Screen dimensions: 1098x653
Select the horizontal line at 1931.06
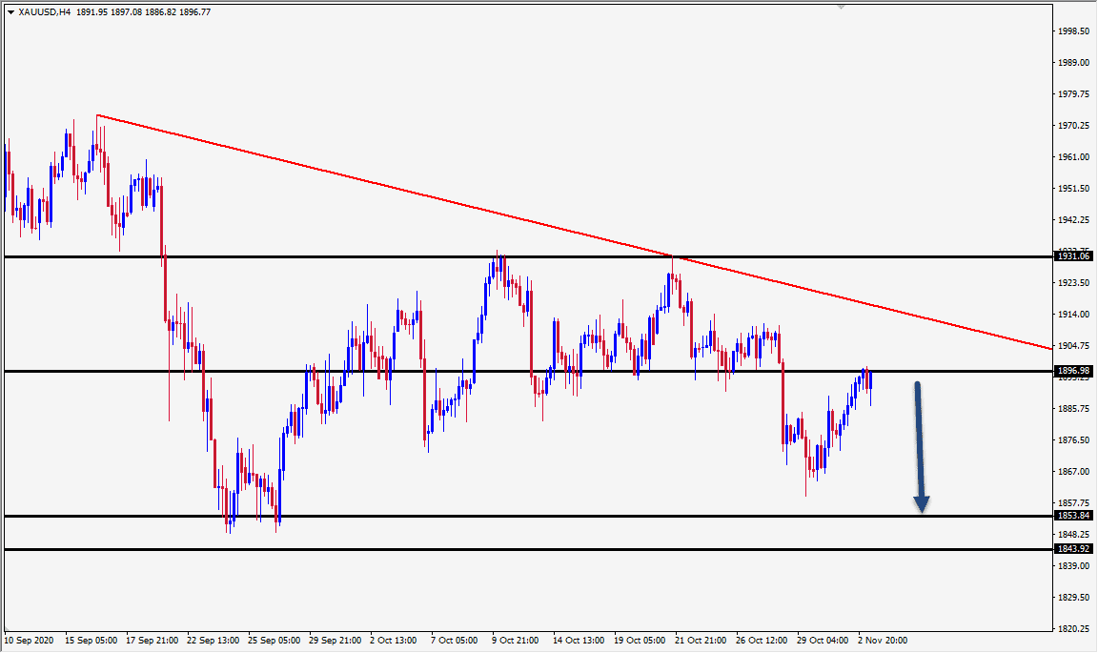[528, 257]
